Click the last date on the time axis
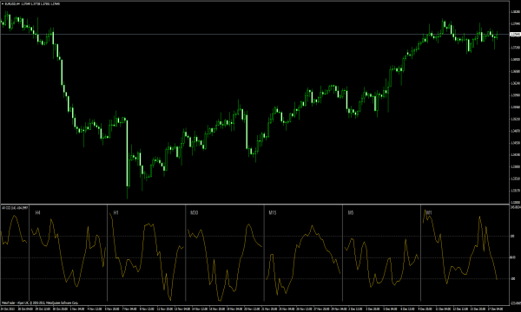 pyautogui.click(x=496, y=309)
